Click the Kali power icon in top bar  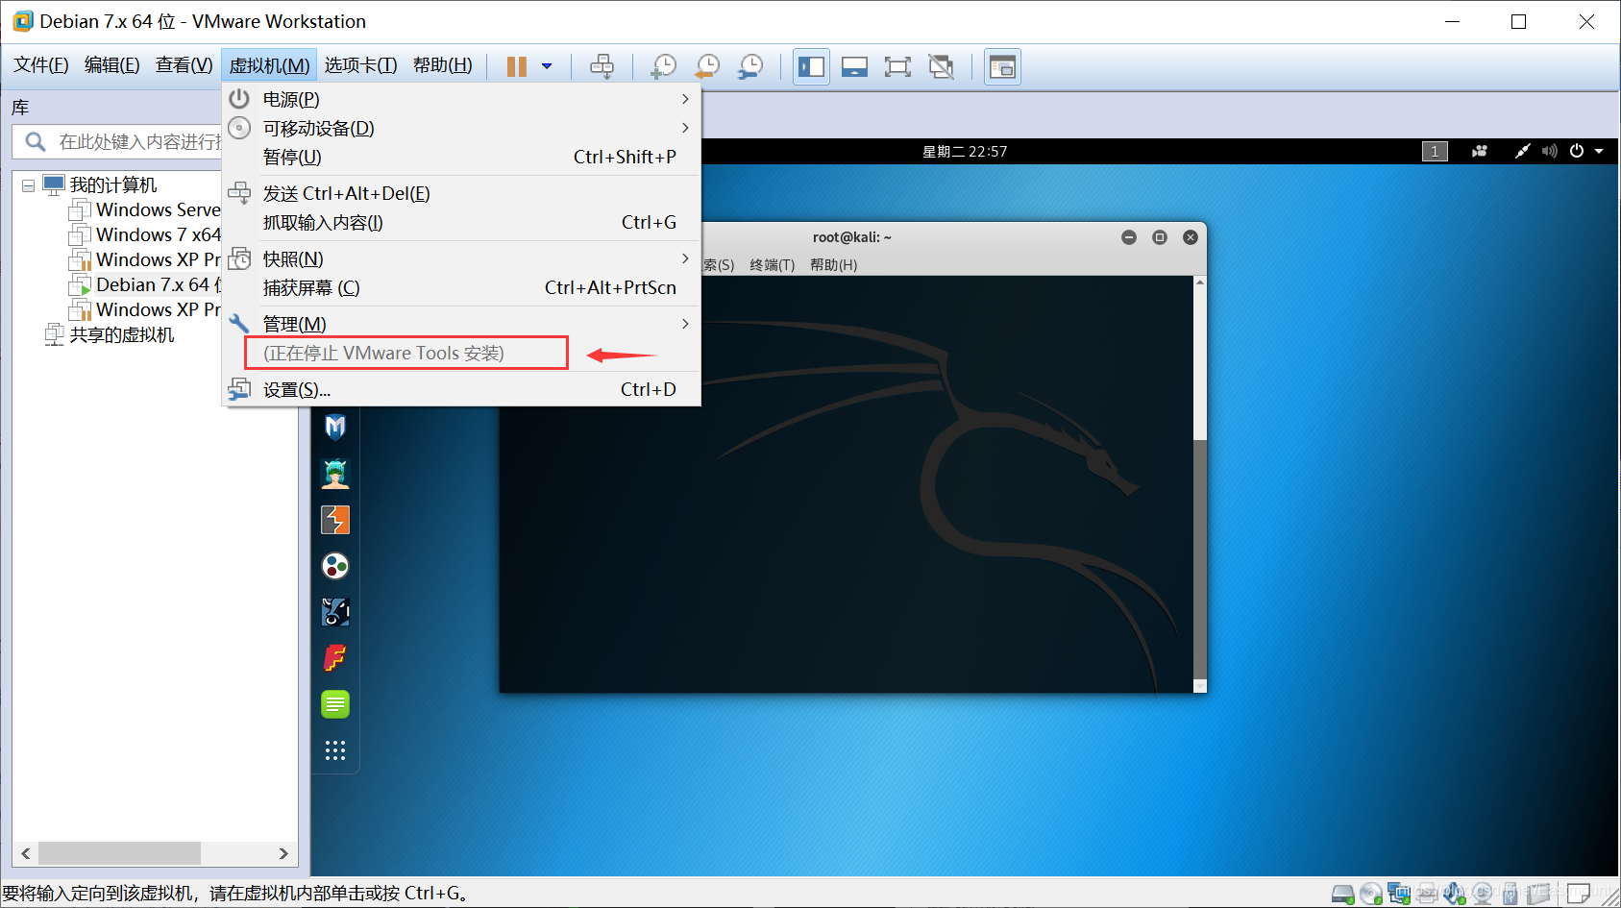1577,151
